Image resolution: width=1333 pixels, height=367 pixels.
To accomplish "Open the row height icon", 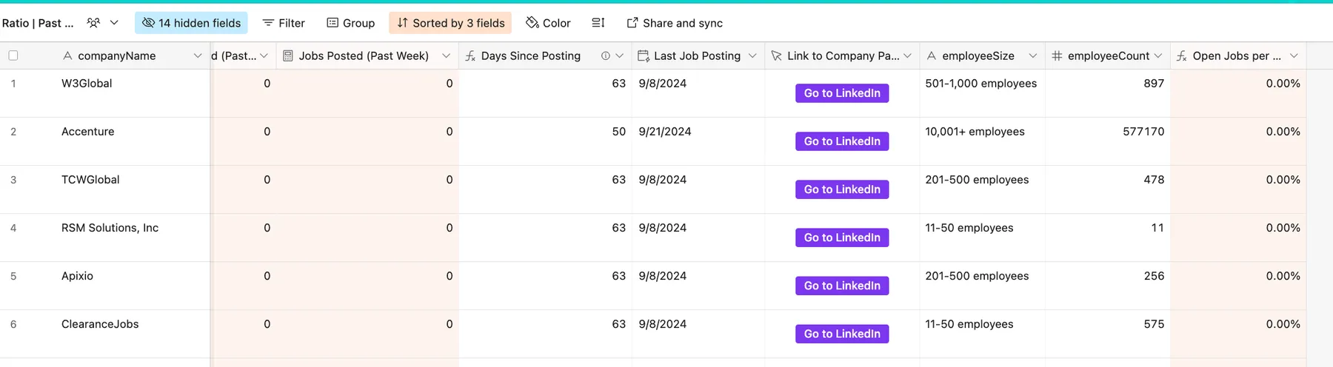I will click(x=598, y=23).
